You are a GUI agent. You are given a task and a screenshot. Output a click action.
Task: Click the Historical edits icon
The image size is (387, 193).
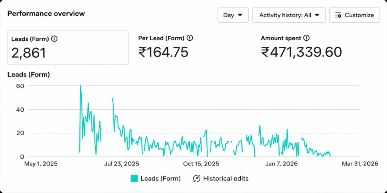coord(197,178)
